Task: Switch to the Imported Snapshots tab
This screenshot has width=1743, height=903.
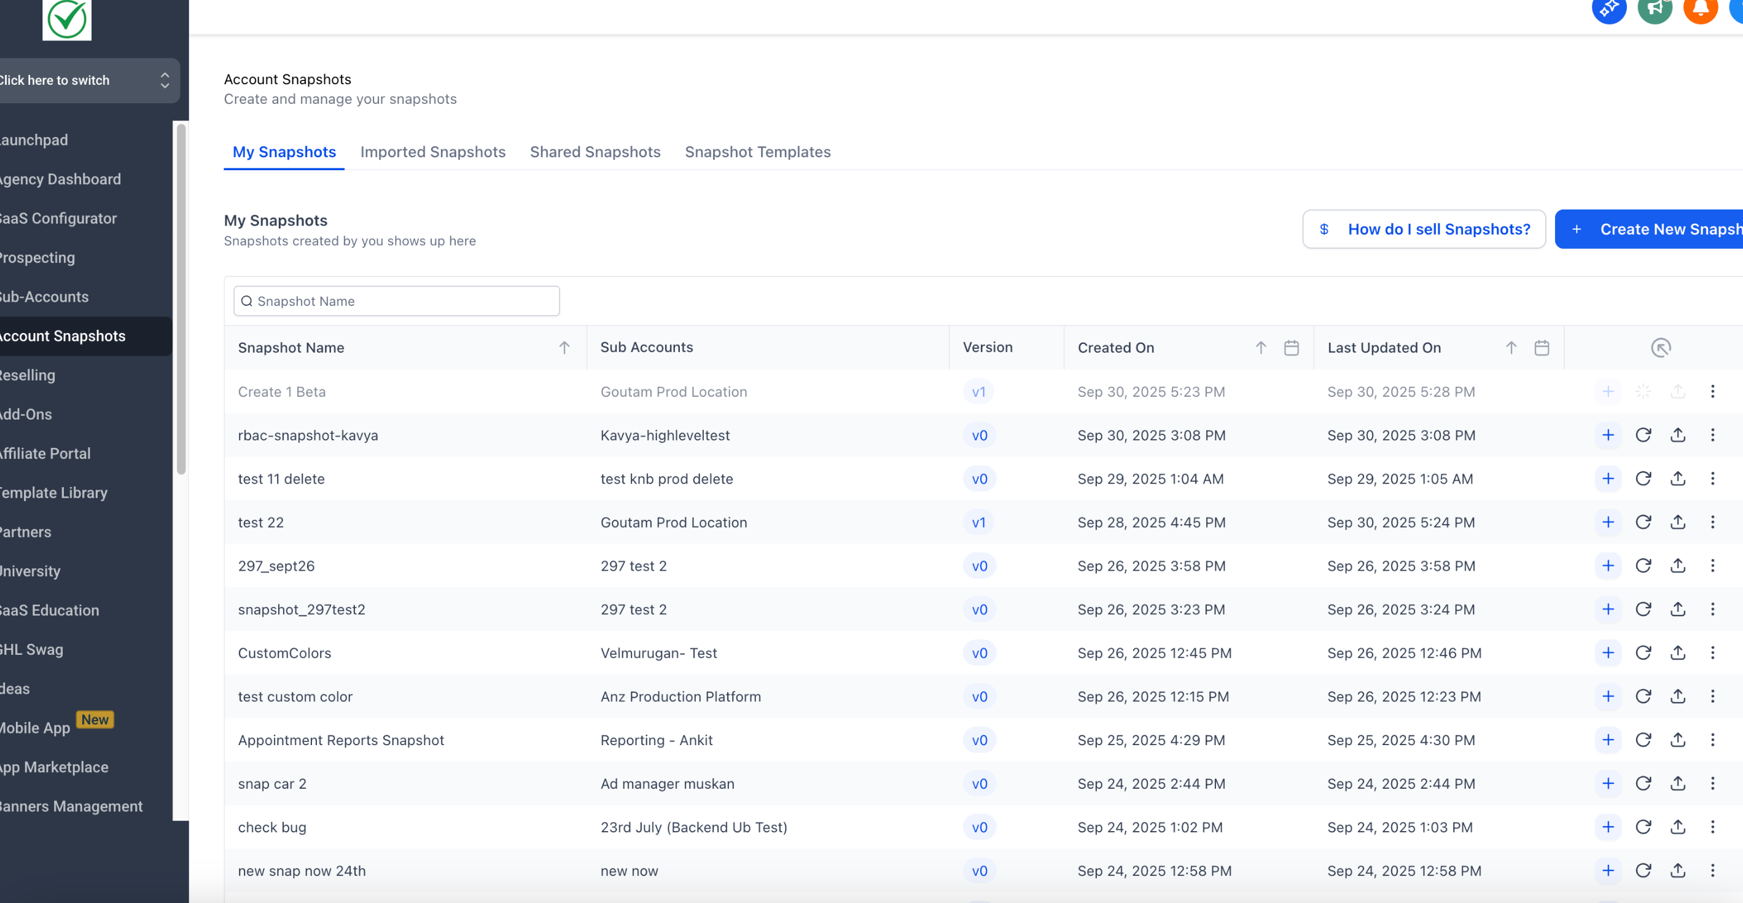Action: pos(432,152)
